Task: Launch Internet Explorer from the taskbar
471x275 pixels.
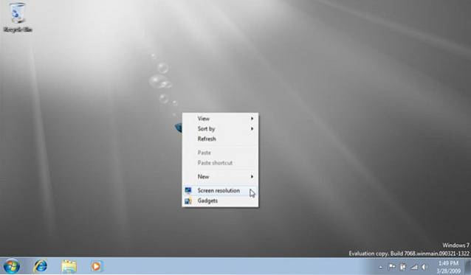Action: click(41, 266)
